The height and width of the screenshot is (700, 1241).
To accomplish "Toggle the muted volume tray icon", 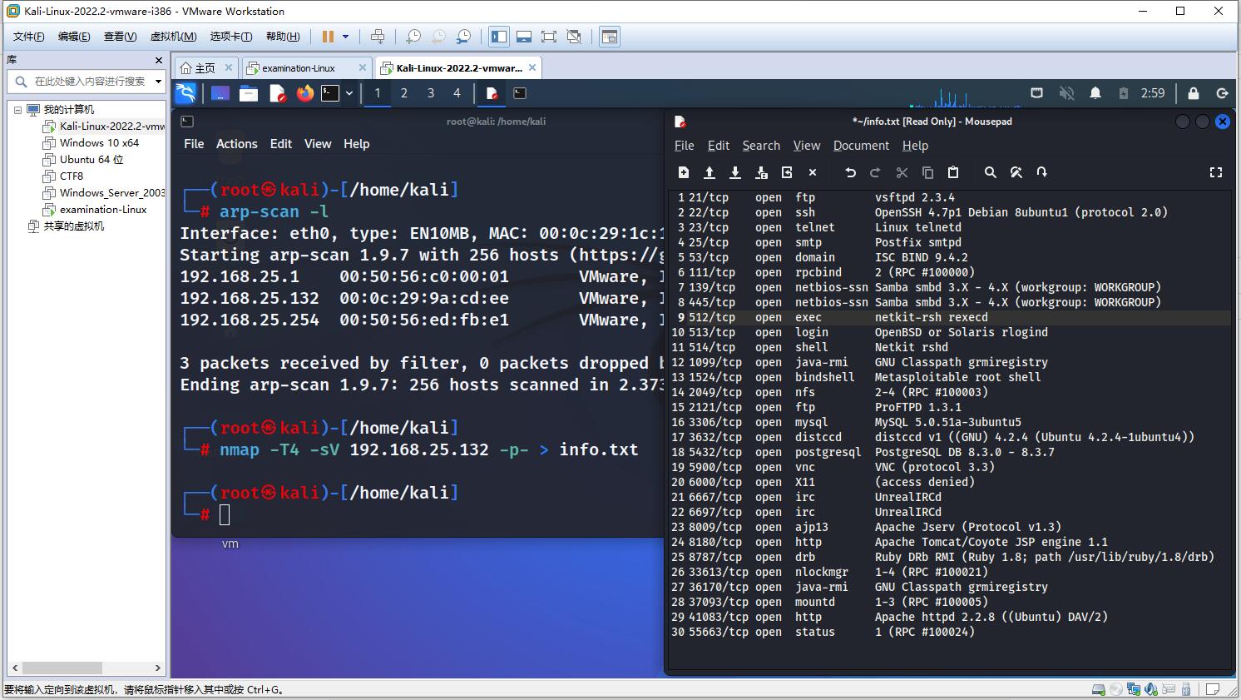I will coord(1066,93).
